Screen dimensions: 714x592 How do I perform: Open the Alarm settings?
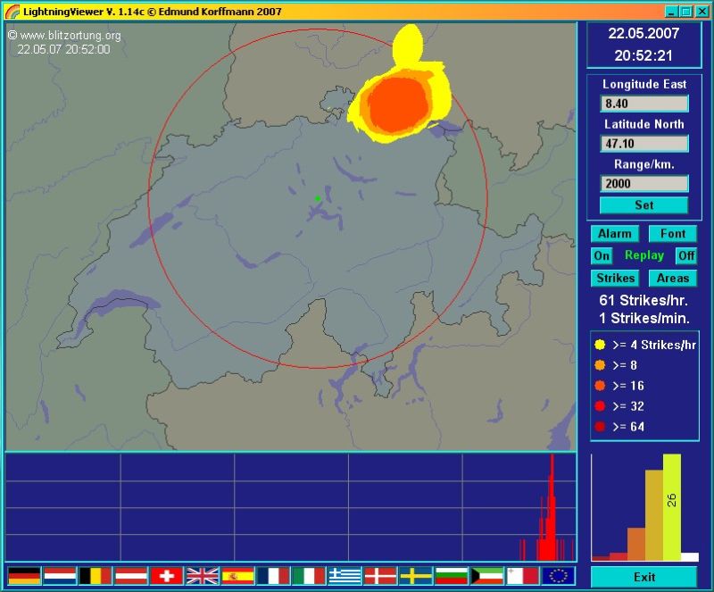[x=615, y=234]
